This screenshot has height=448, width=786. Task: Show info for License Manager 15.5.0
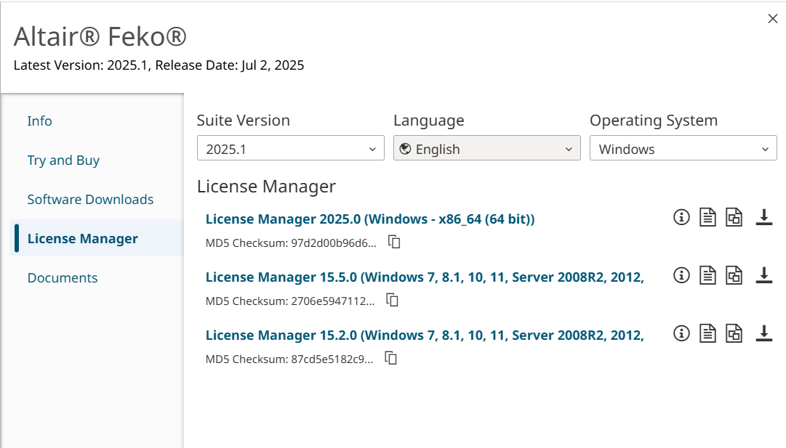pyautogui.click(x=681, y=275)
